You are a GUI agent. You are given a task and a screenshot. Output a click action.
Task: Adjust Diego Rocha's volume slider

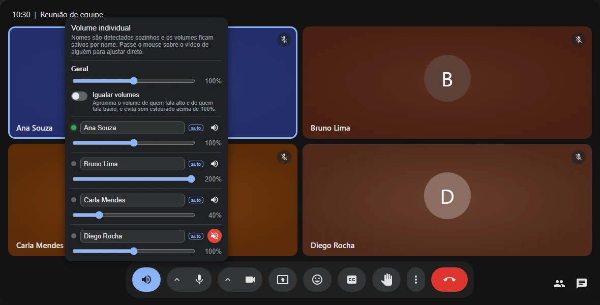coord(134,251)
